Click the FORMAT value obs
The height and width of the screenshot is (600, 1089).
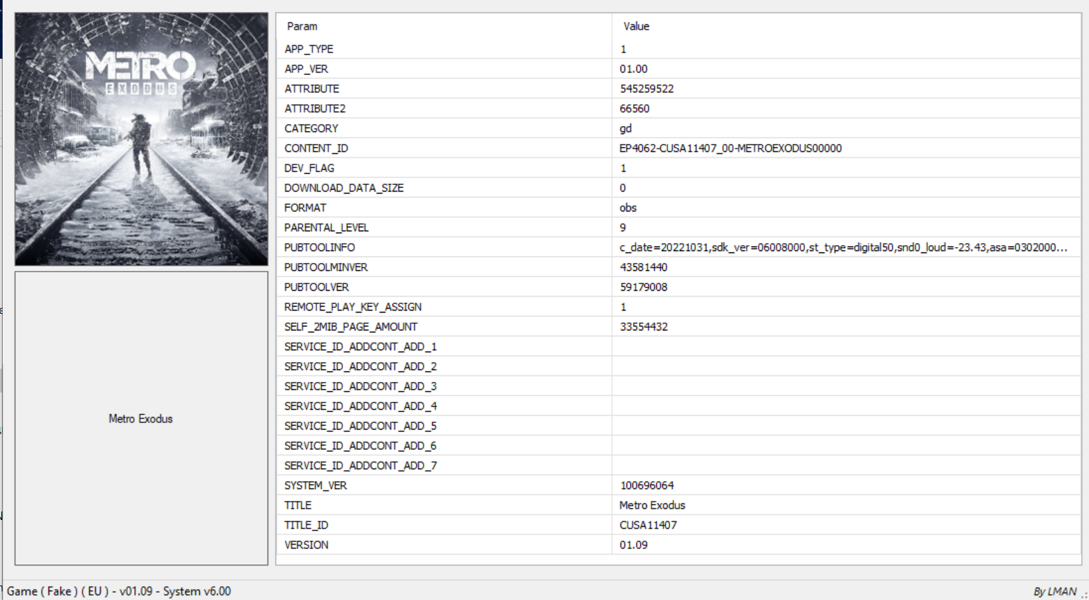[x=628, y=207]
